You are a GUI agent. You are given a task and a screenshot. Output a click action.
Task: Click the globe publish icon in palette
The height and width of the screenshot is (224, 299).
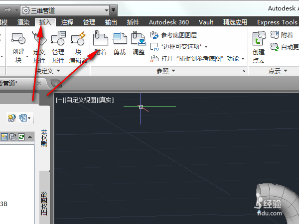11,118
